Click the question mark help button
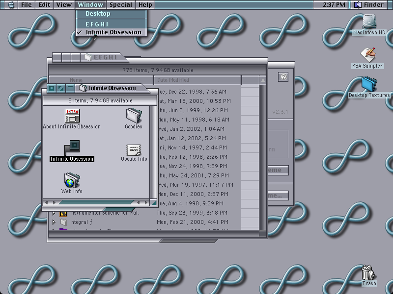393x294 pixels. pyautogui.click(x=283, y=77)
